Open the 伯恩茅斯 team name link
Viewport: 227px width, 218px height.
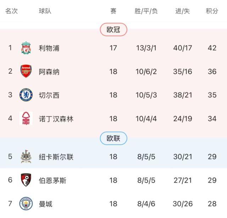tap(52, 180)
